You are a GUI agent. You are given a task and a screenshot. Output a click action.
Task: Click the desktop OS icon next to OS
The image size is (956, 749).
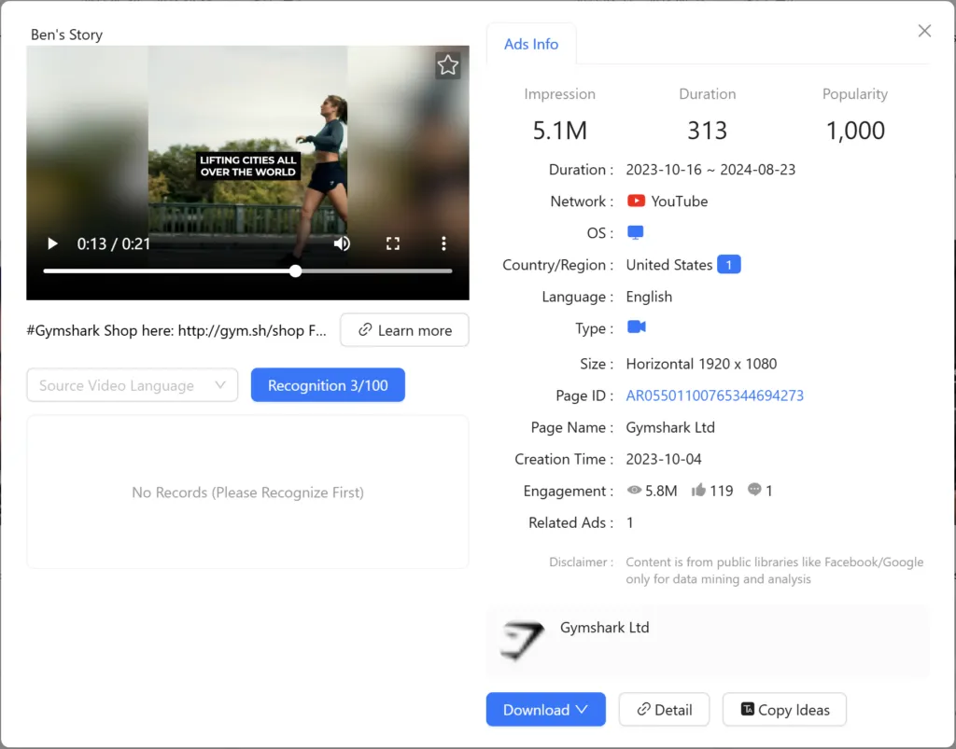click(636, 232)
